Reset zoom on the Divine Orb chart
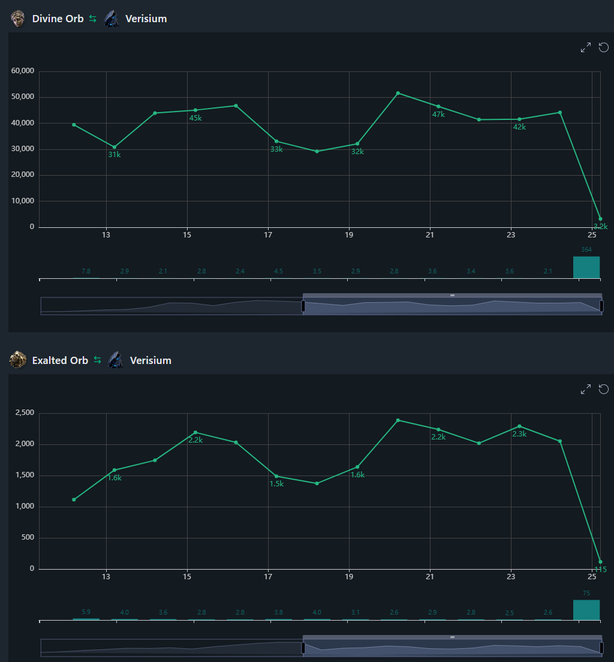614x662 pixels. point(603,48)
